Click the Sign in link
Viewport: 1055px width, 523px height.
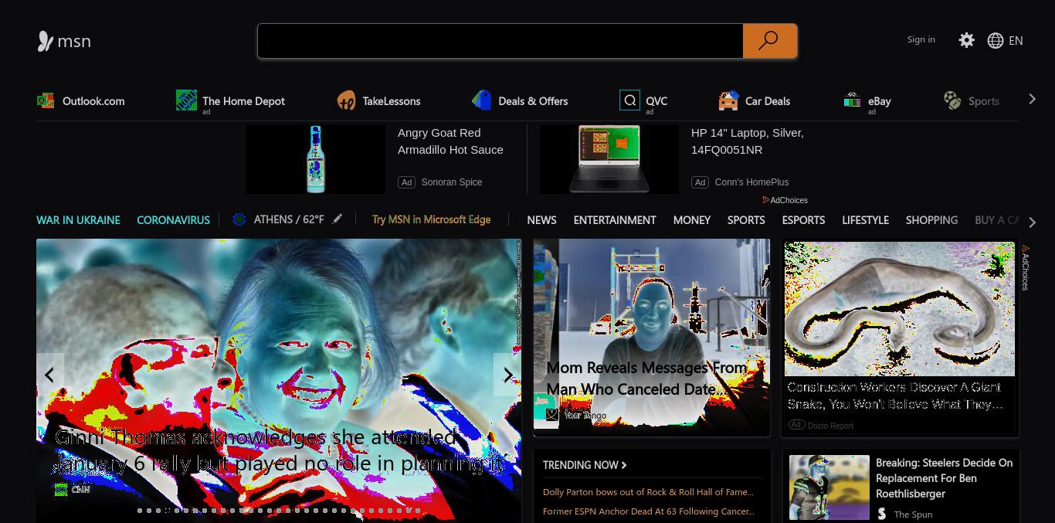(x=921, y=39)
